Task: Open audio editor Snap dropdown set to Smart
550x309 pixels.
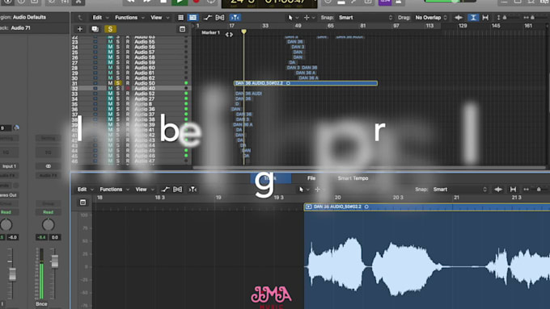Action: [459, 190]
